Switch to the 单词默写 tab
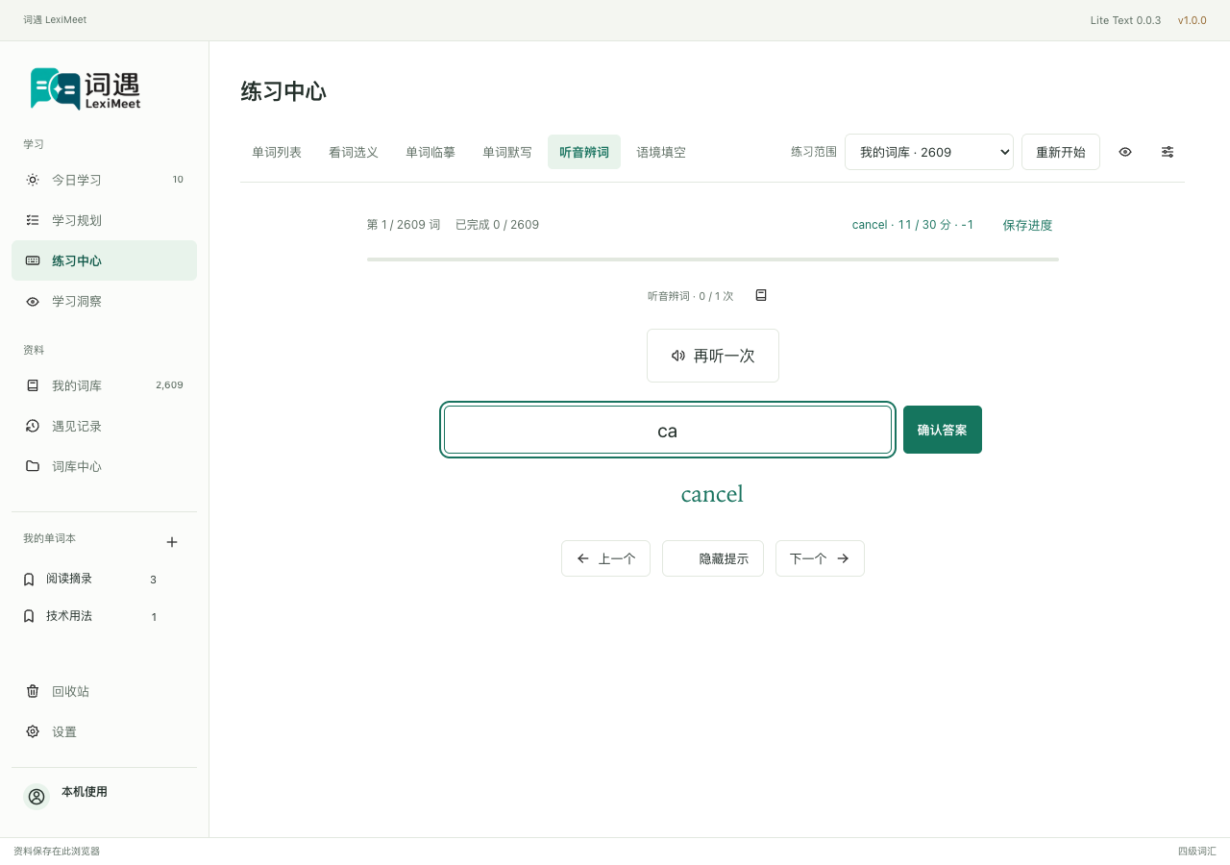The image size is (1230, 865). click(x=507, y=152)
